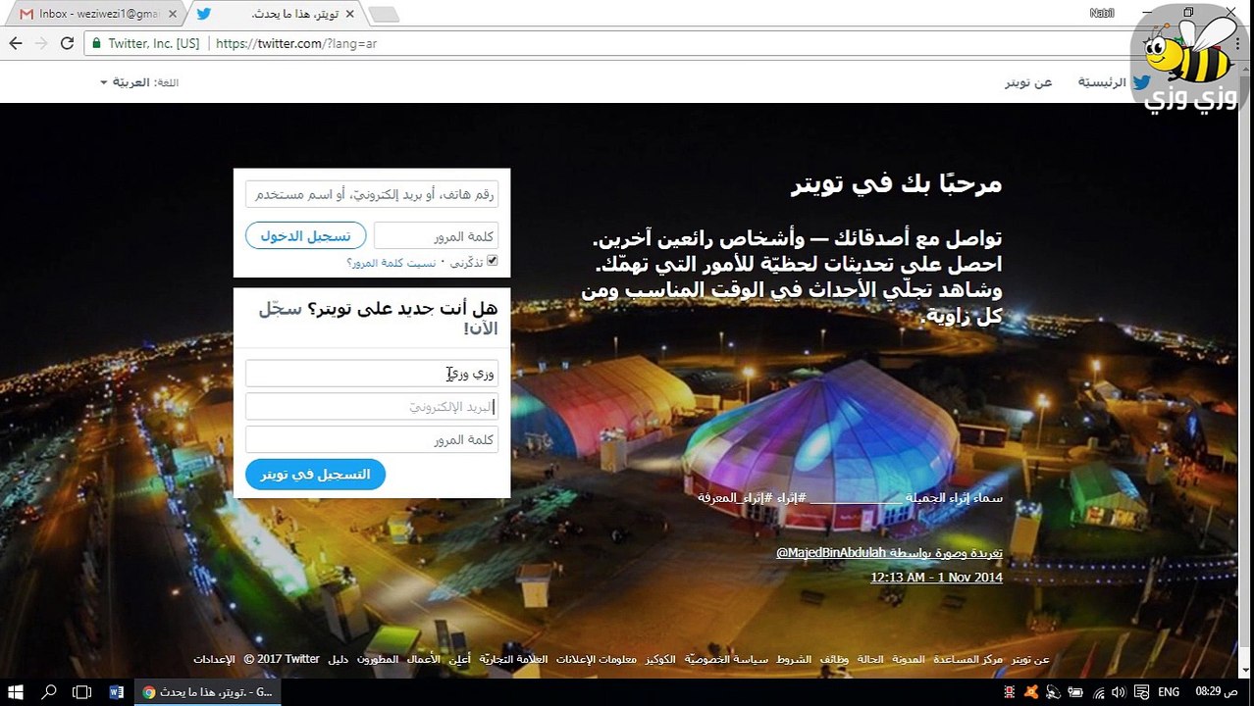Click the Nabil Chrome profile button
Screen dimensions: 1254x706
pyautogui.click(x=1102, y=13)
